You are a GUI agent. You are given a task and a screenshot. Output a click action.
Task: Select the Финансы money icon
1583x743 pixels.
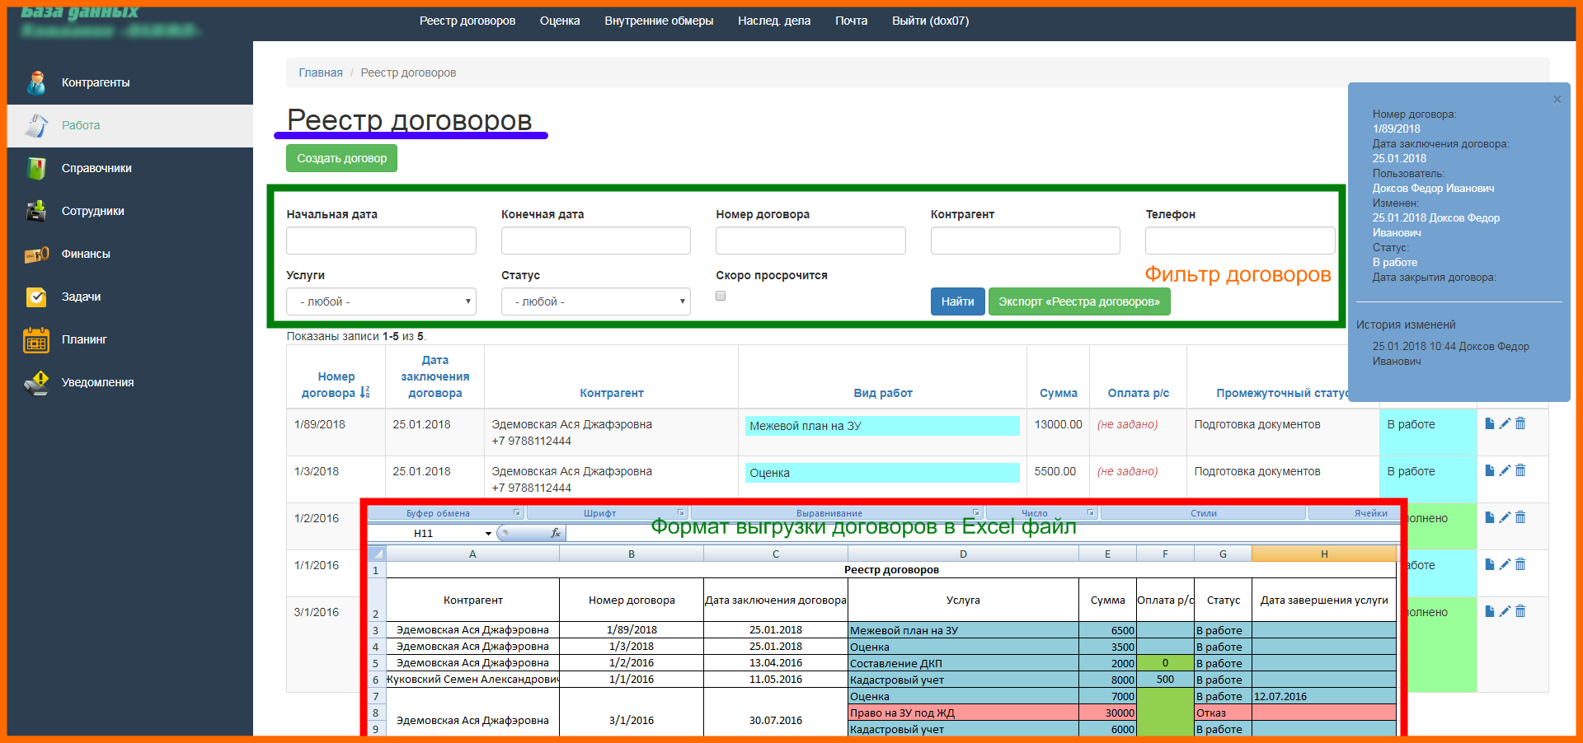coord(36,254)
